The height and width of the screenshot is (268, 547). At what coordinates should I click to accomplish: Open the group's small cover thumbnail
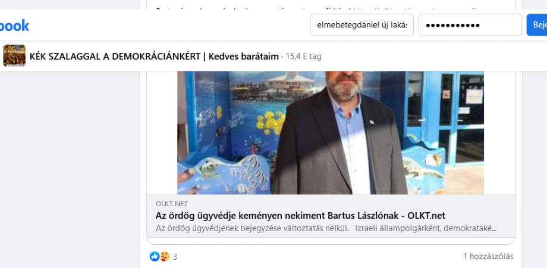[x=14, y=56]
